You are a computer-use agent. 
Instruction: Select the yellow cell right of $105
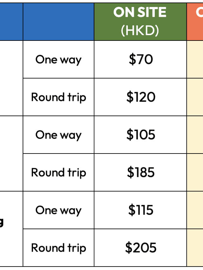click(195, 135)
